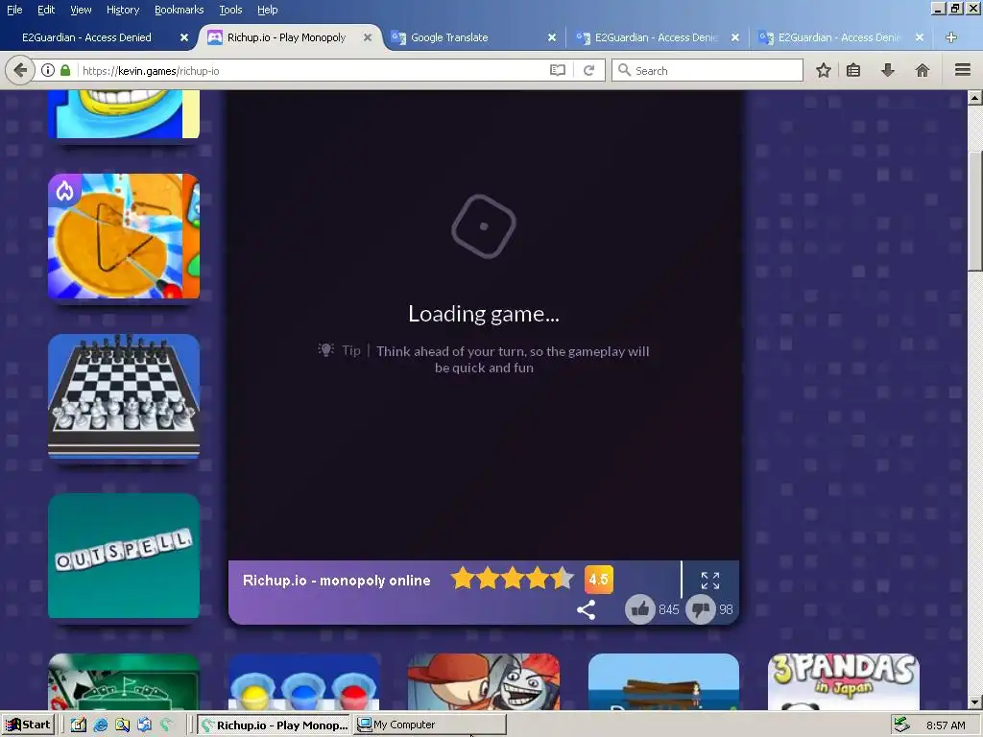
Task: Open the 3 Pandas in Japan thumbnail
Action: (x=844, y=682)
